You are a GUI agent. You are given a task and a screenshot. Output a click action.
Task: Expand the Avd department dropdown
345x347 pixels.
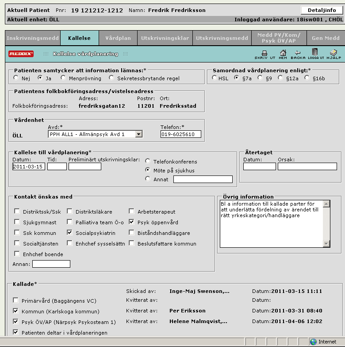click(139, 134)
